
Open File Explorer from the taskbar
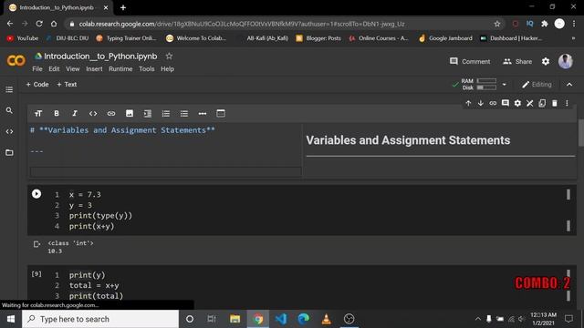tap(235, 319)
